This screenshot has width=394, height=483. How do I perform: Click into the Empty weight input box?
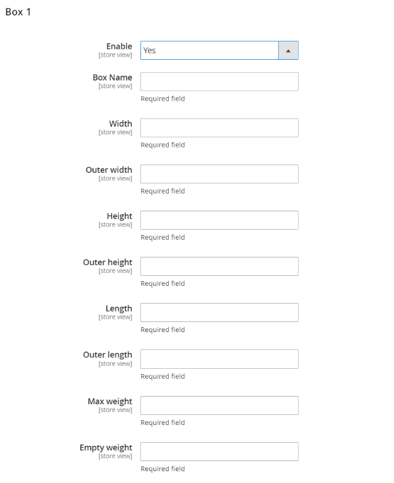click(x=219, y=452)
